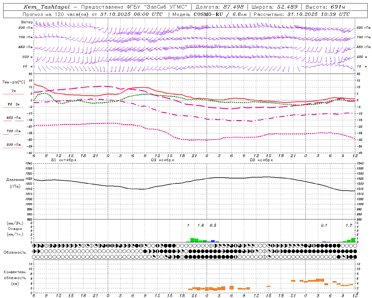Click the 500 гПа dotted temperature legend entry
This screenshot has height=298, width=372.
(13, 145)
